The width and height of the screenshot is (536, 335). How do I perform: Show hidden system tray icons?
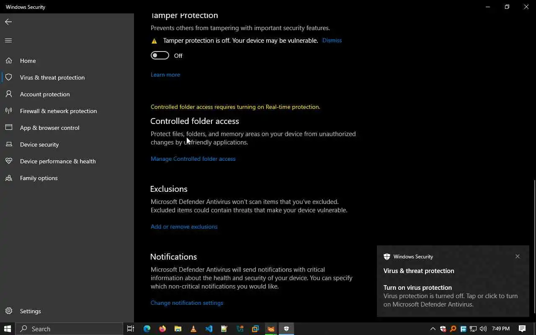[x=433, y=329]
